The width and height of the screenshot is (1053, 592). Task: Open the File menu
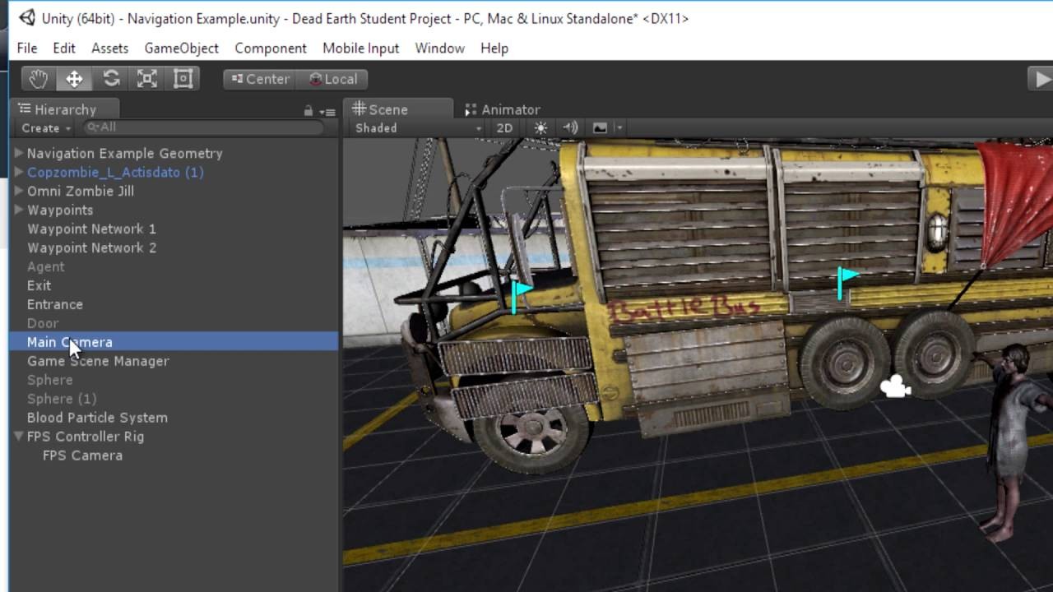[x=26, y=48]
